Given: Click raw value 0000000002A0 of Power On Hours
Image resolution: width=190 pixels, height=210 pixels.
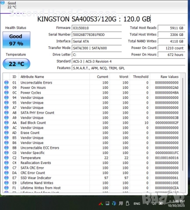Looking at the screenshot, I should pos(167,87).
